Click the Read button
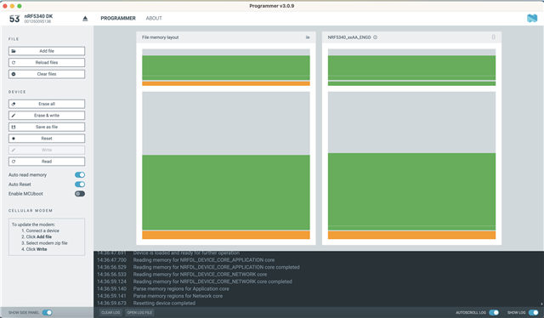 tap(47, 162)
